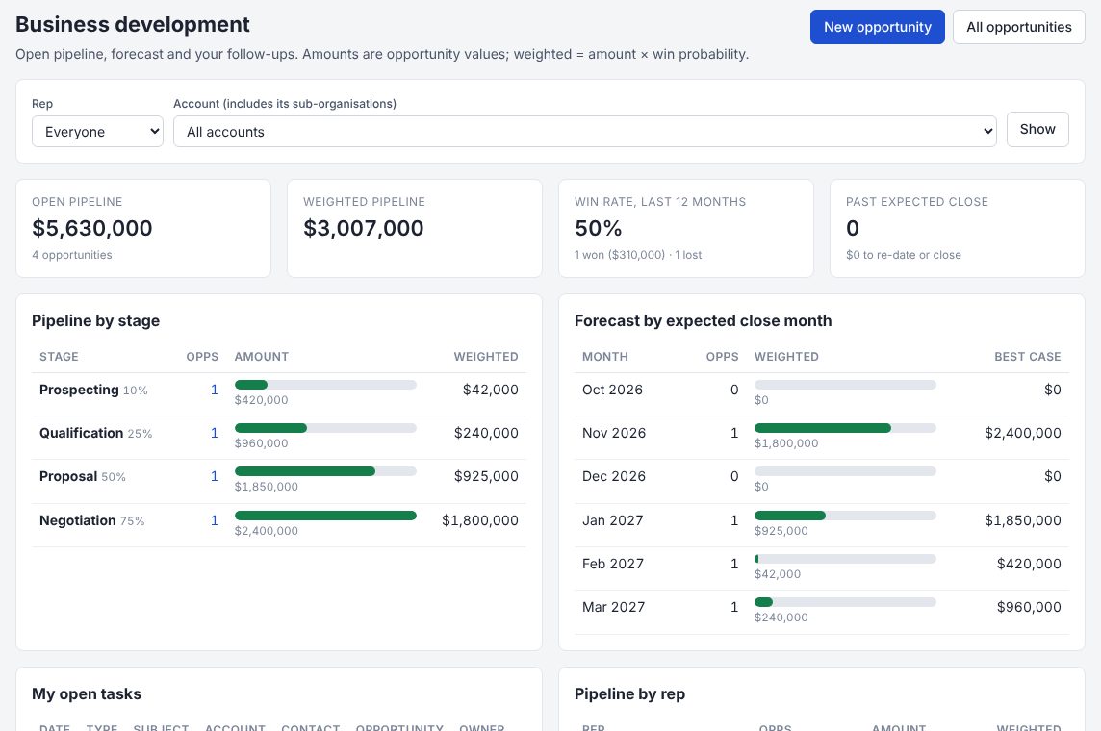Click the $960,000 best case value
This screenshot has height=731, width=1101.
(x=1029, y=607)
